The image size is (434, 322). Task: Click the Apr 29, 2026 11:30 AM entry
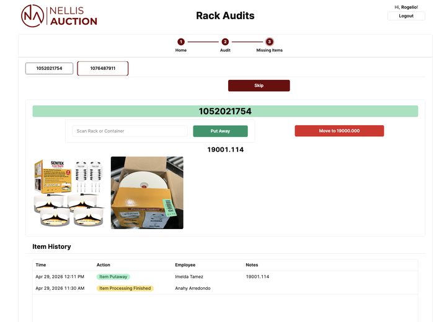pos(60,289)
